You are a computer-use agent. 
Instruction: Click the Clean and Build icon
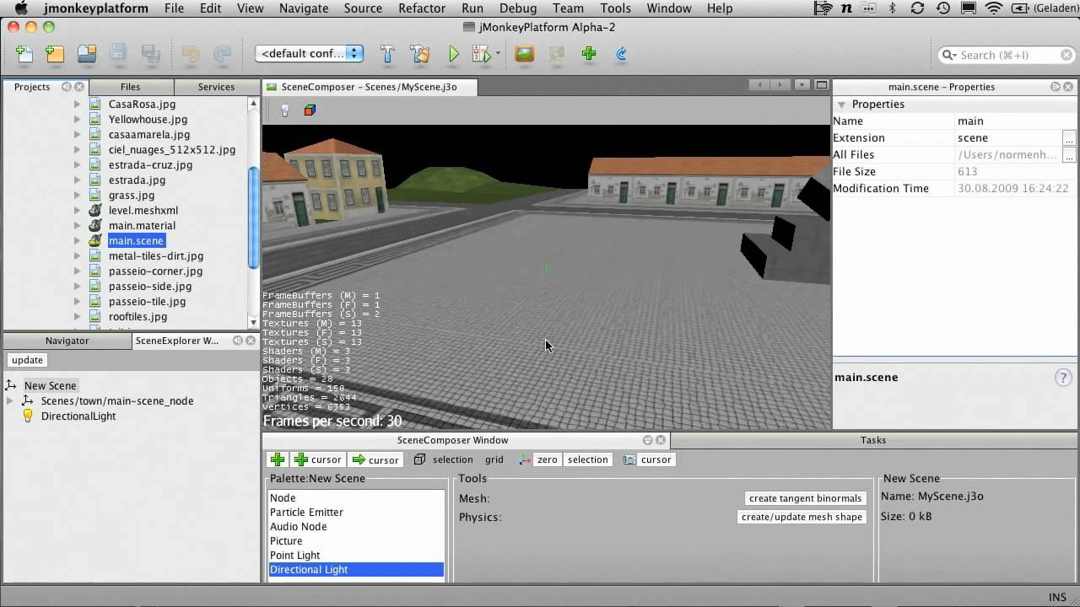click(x=419, y=54)
